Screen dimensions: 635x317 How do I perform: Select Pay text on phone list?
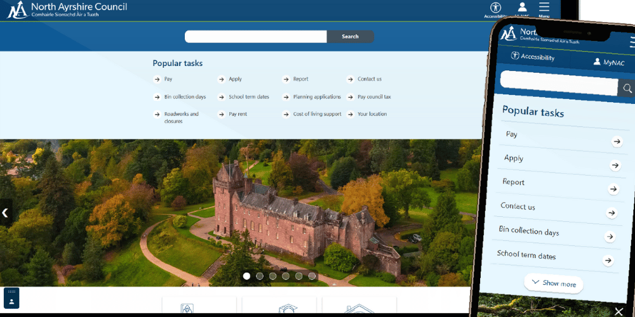[511, 134]
